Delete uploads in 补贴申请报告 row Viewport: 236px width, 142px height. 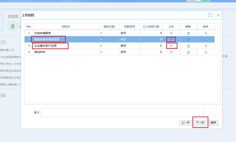click(189, 33)
